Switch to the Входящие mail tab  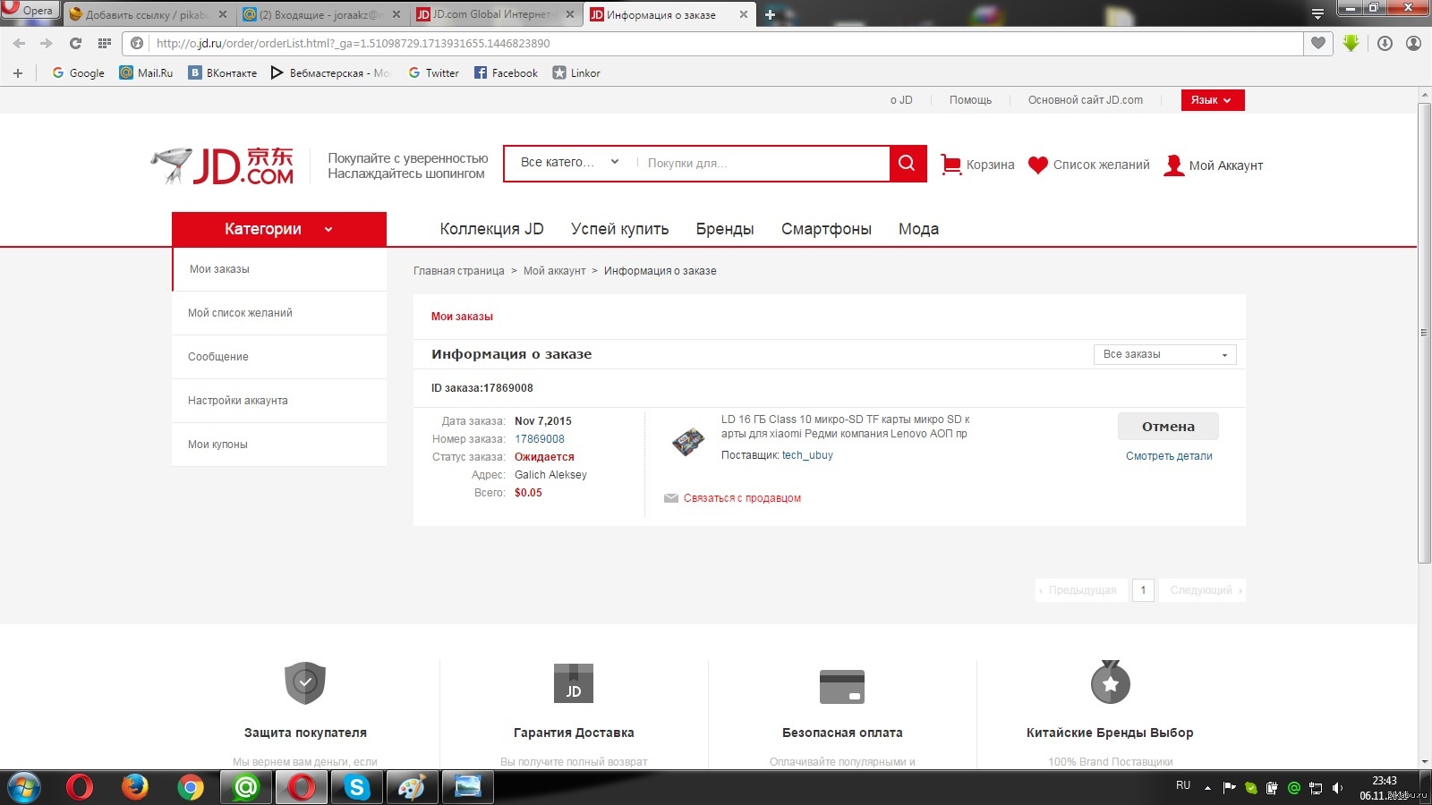click(313, 14)
